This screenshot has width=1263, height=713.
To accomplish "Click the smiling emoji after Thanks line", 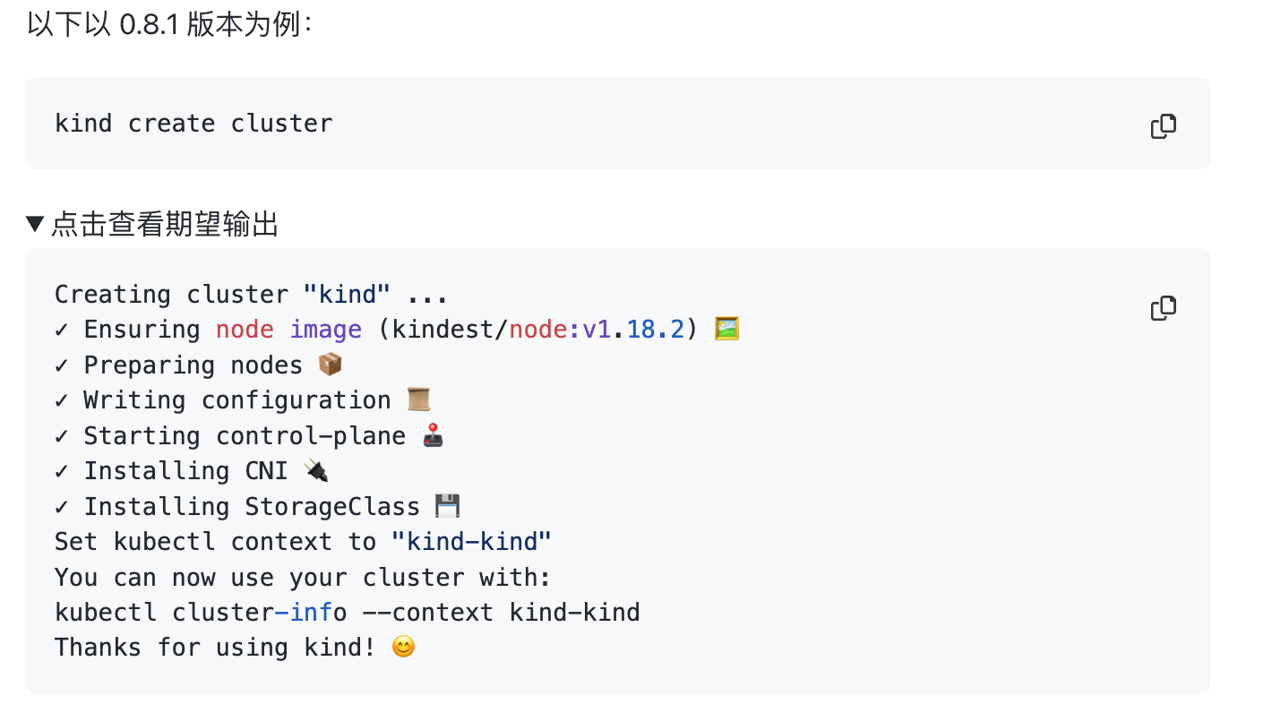I will [404, 647].
